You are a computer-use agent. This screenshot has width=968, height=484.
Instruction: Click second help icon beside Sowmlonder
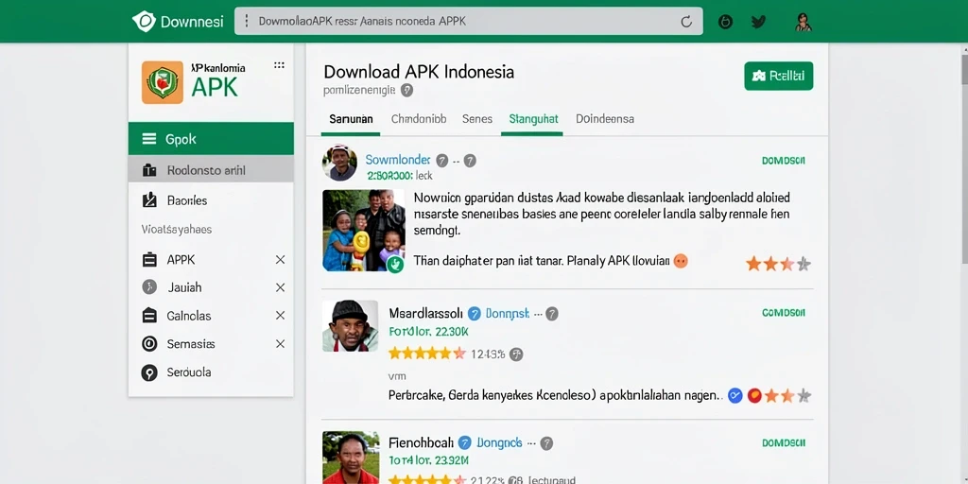tap(470, 161)
